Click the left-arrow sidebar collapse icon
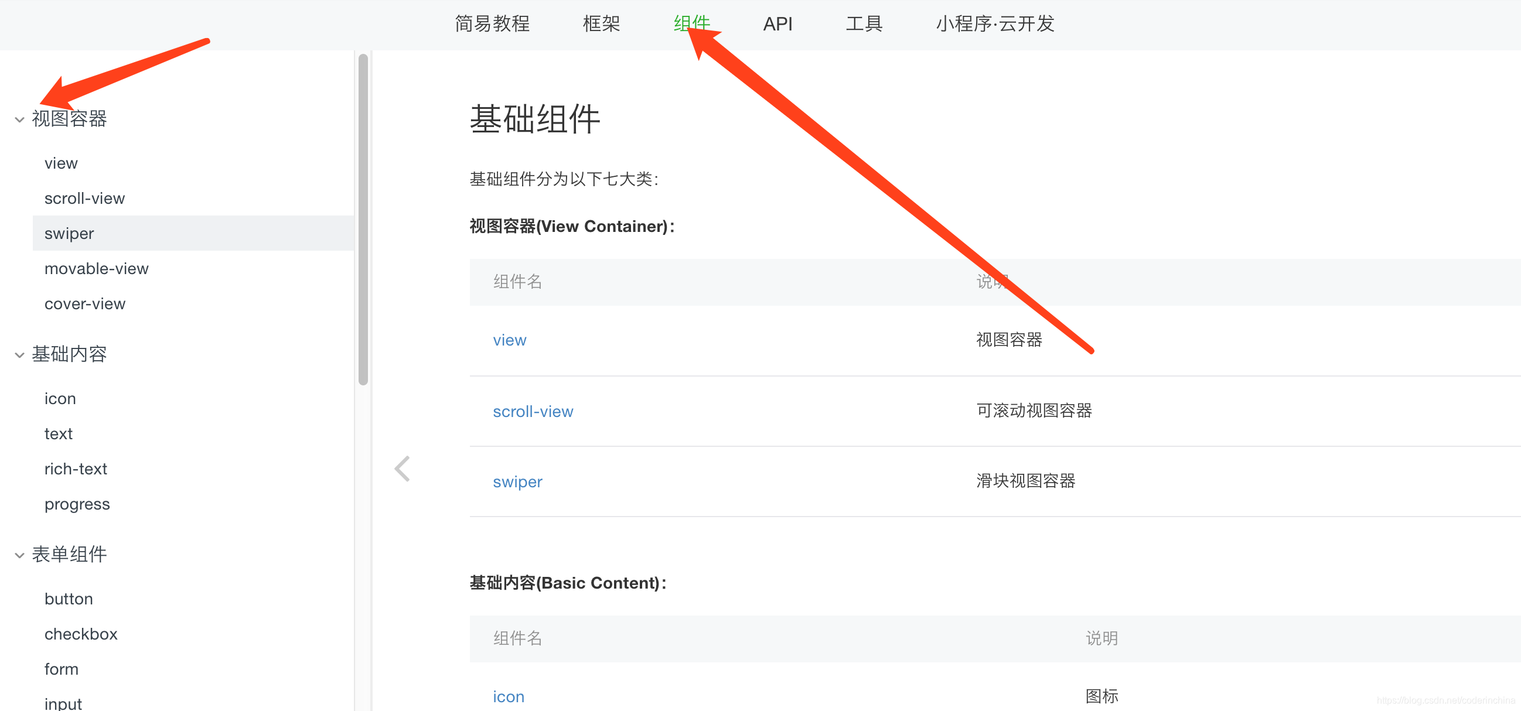The height and width of the screenshot is (711, 1521). coord(402,469)
